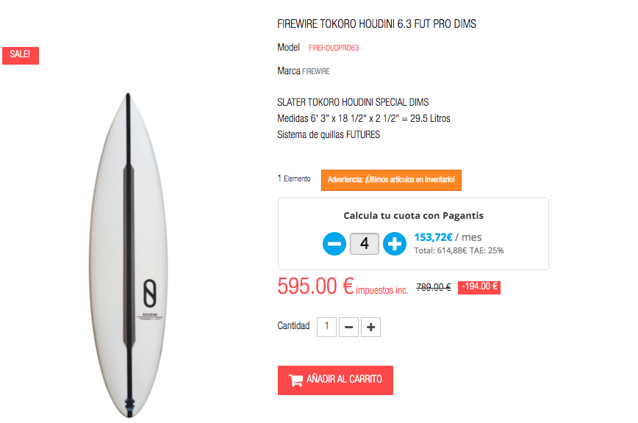Click the FIREHOUDPRO63 model code
This screenshot has height=423, width=638.
[x=334, y=48]
